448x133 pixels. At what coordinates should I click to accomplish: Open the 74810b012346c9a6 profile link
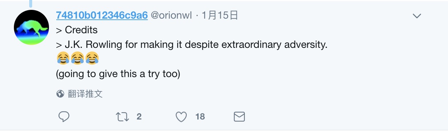102,15
